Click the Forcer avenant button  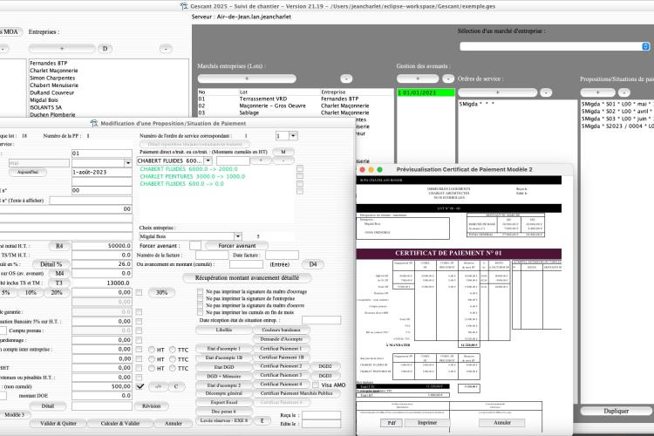pos(236,246)
